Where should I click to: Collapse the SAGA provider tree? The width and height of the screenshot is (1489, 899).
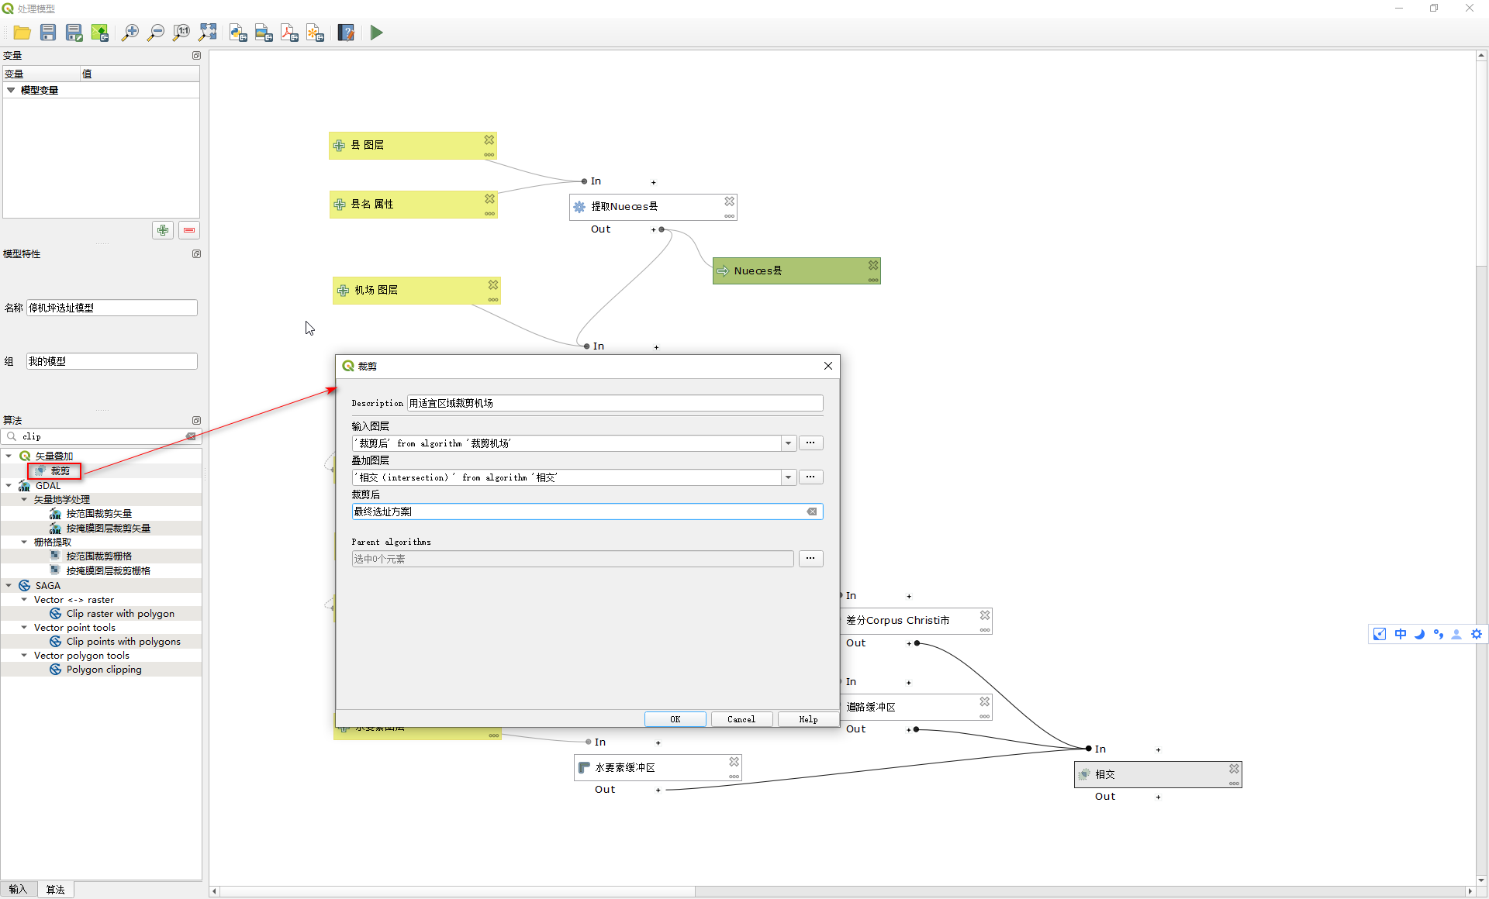(9, 586)
